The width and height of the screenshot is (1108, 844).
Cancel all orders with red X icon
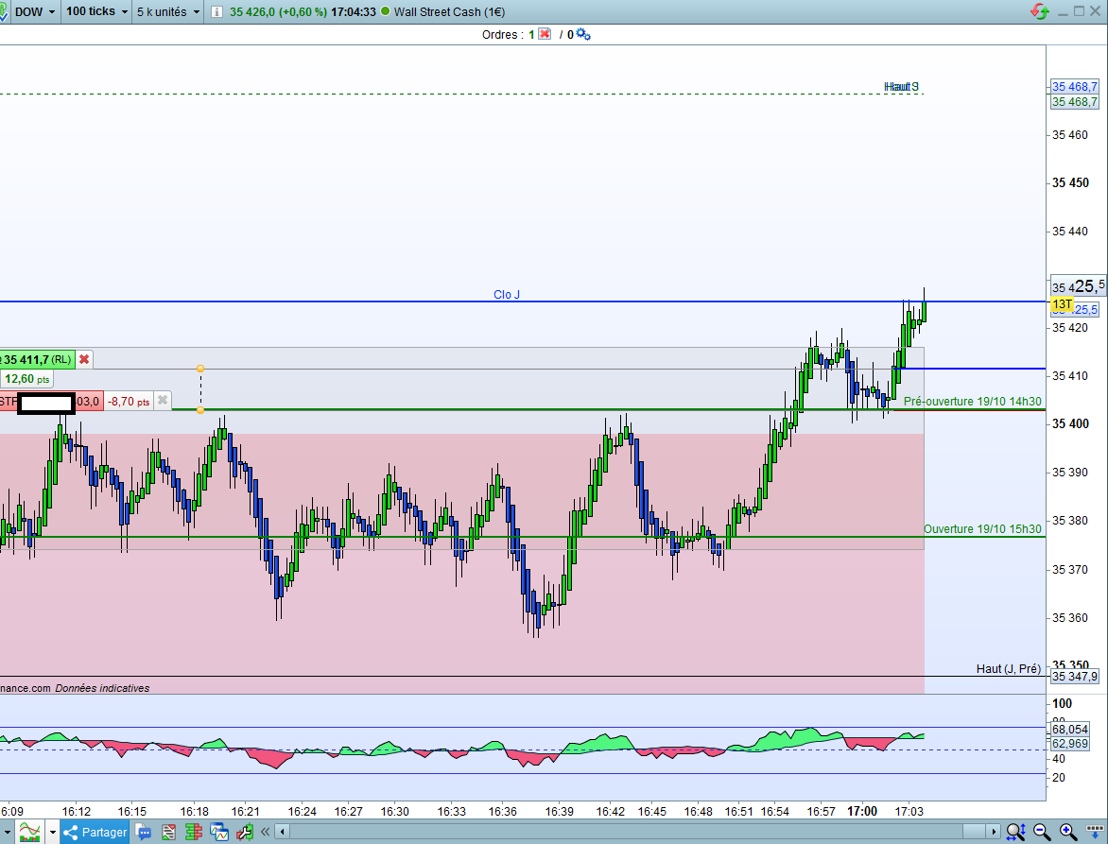tap(545, 34)
